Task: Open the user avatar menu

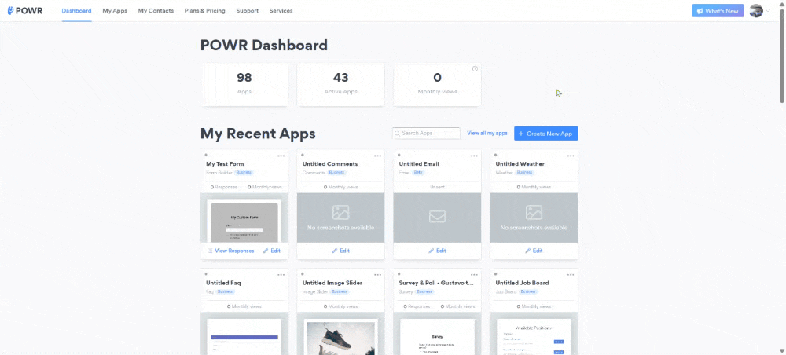Action: click(756, 10)
